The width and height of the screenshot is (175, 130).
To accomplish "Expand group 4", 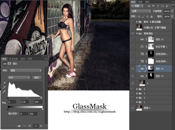I will 137,89.
